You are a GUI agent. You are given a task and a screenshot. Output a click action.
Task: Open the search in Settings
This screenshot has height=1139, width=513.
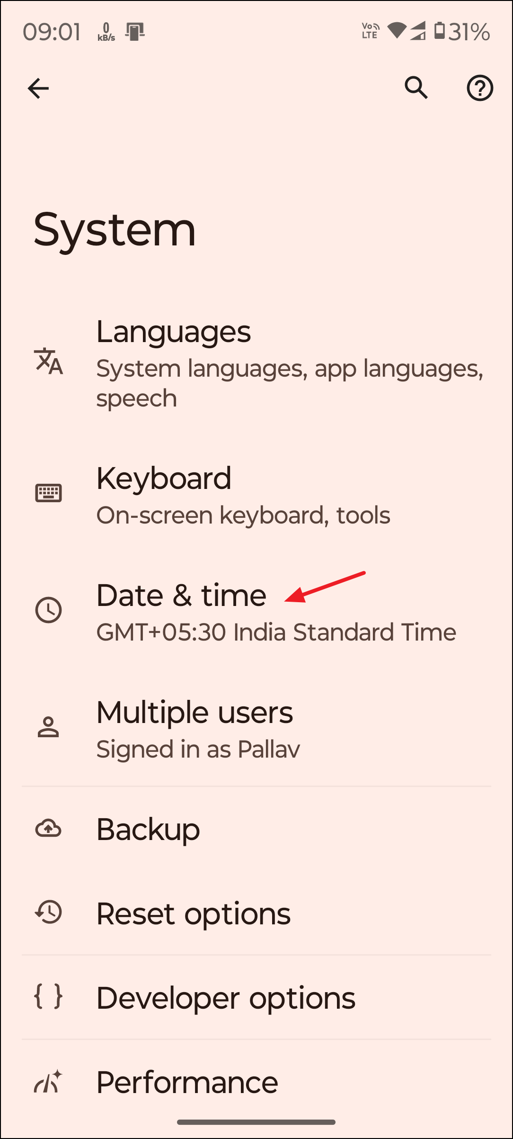(x=416, y=88)
